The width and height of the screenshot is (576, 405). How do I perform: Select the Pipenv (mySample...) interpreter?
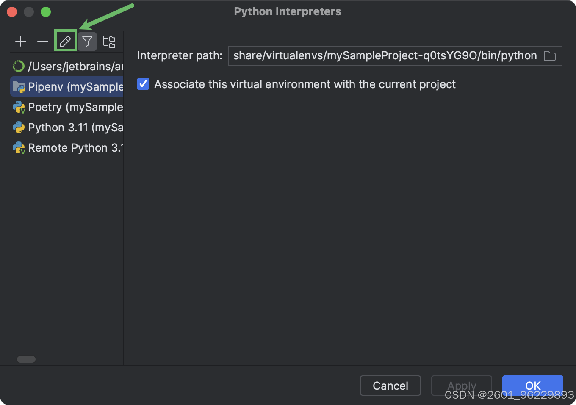coord(66,86)
